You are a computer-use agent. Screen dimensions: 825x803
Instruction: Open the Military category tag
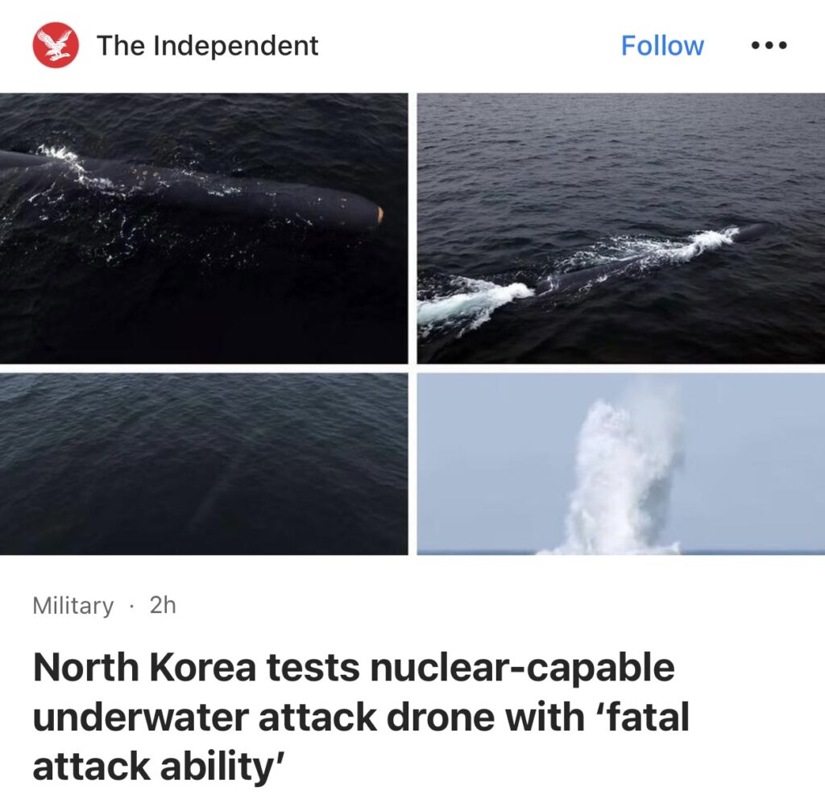[73, 606]
